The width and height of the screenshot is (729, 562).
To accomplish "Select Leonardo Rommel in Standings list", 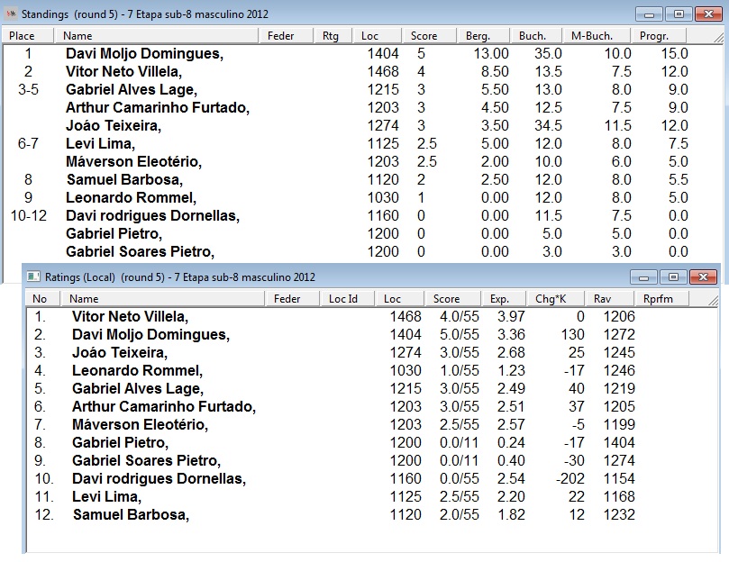I will pos(131,197).
